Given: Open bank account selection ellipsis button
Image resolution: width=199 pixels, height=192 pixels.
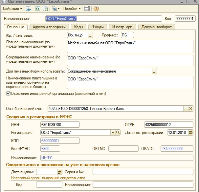Looking at the screenshot, I should 186,109.
